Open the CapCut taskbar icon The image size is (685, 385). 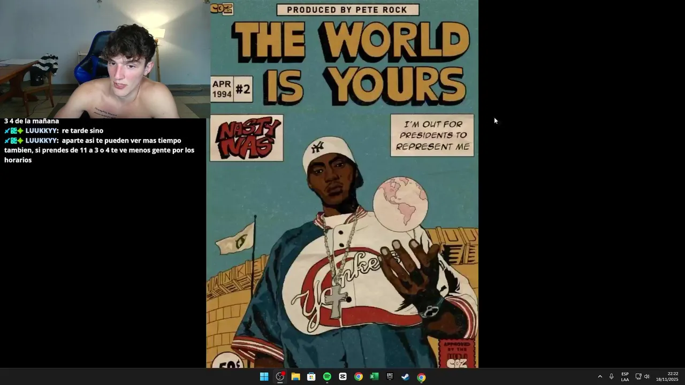coord(342,377)
